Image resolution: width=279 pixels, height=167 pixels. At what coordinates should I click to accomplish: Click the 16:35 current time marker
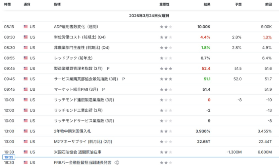(x=9, y=158)
